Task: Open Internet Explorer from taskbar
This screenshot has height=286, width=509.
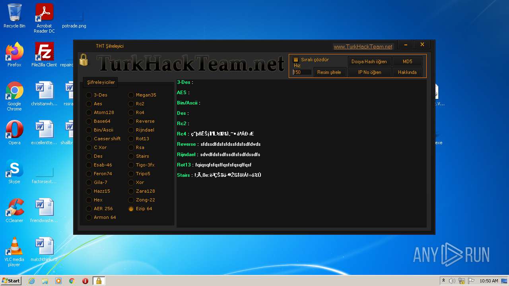Action: pyautogui.click(x=31, y=281)
